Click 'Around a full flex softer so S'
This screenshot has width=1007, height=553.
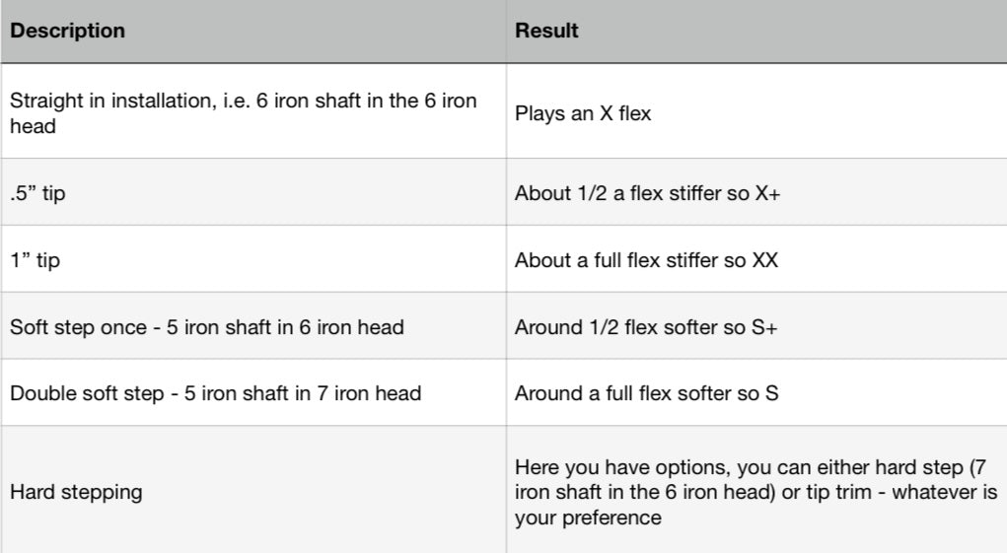[x=646, y=393]
